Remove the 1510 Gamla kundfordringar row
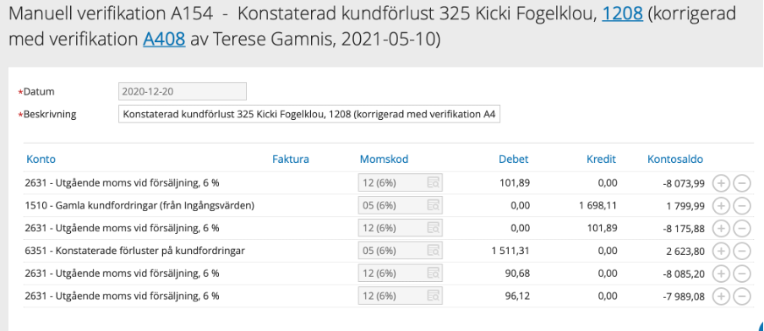The width and height of the screenshot is (764, 331). point(741,206)
